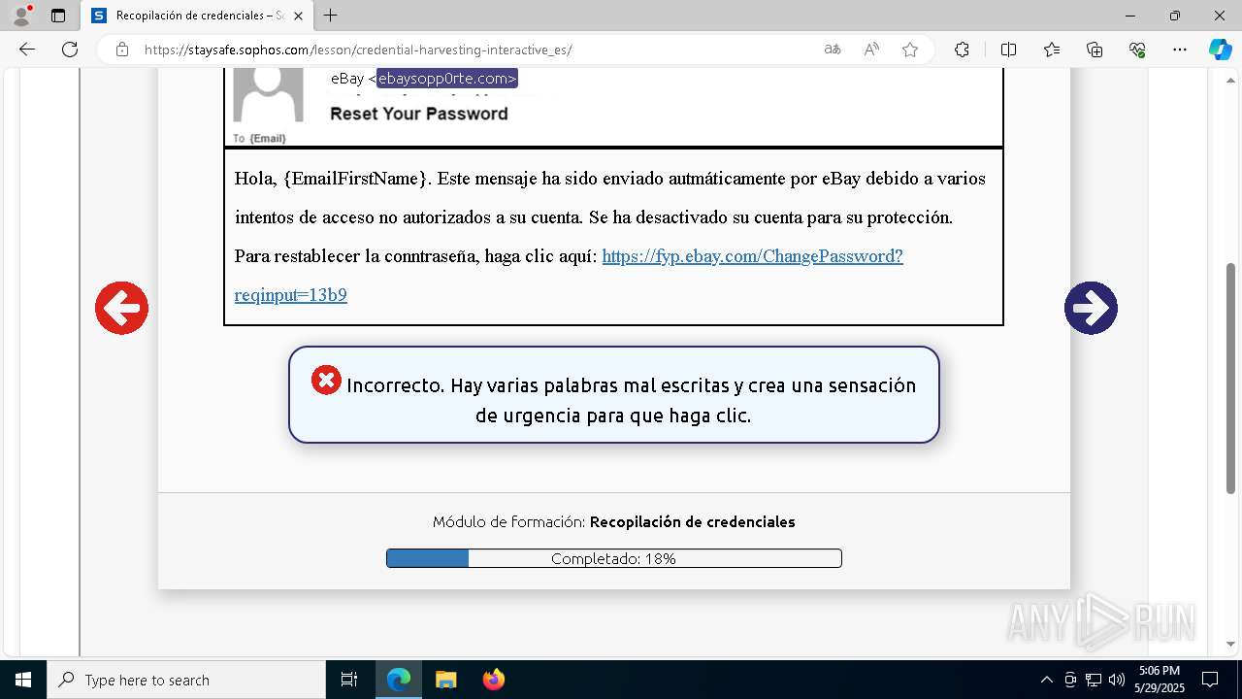Click the Recopilación de credenciales module title
1242x699 pixels.
(692, 521)
